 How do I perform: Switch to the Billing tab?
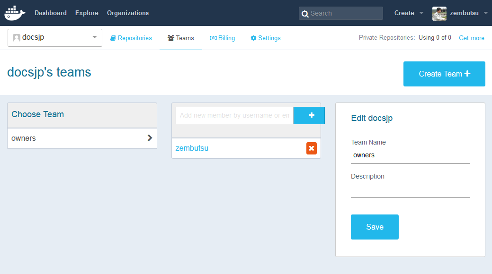coord(223,38)
